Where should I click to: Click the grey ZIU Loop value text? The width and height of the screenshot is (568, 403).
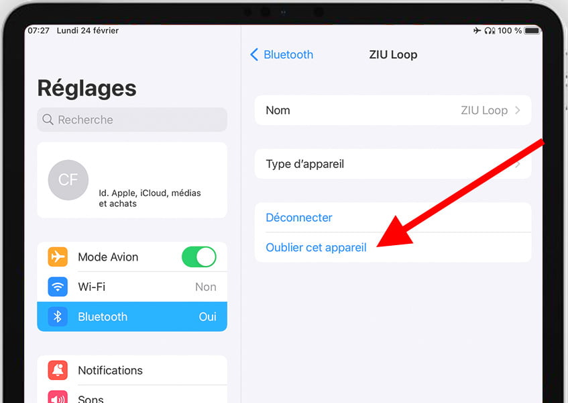pyautogui.click(x=484, y=110)
